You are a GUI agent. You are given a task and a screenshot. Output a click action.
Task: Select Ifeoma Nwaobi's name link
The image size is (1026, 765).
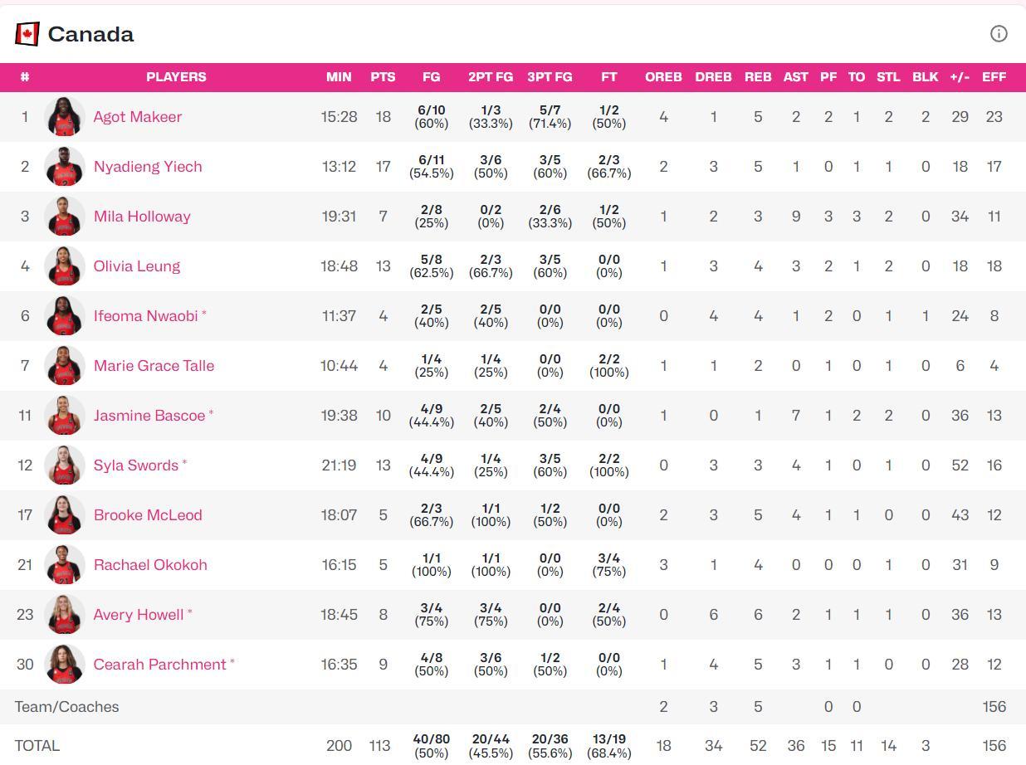click(145, 316)
